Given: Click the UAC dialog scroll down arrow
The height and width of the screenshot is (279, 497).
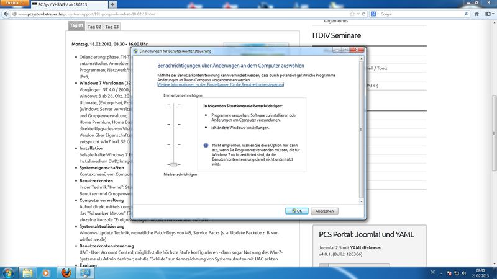Looking at the screenshot, I should (x=362, y=201).
